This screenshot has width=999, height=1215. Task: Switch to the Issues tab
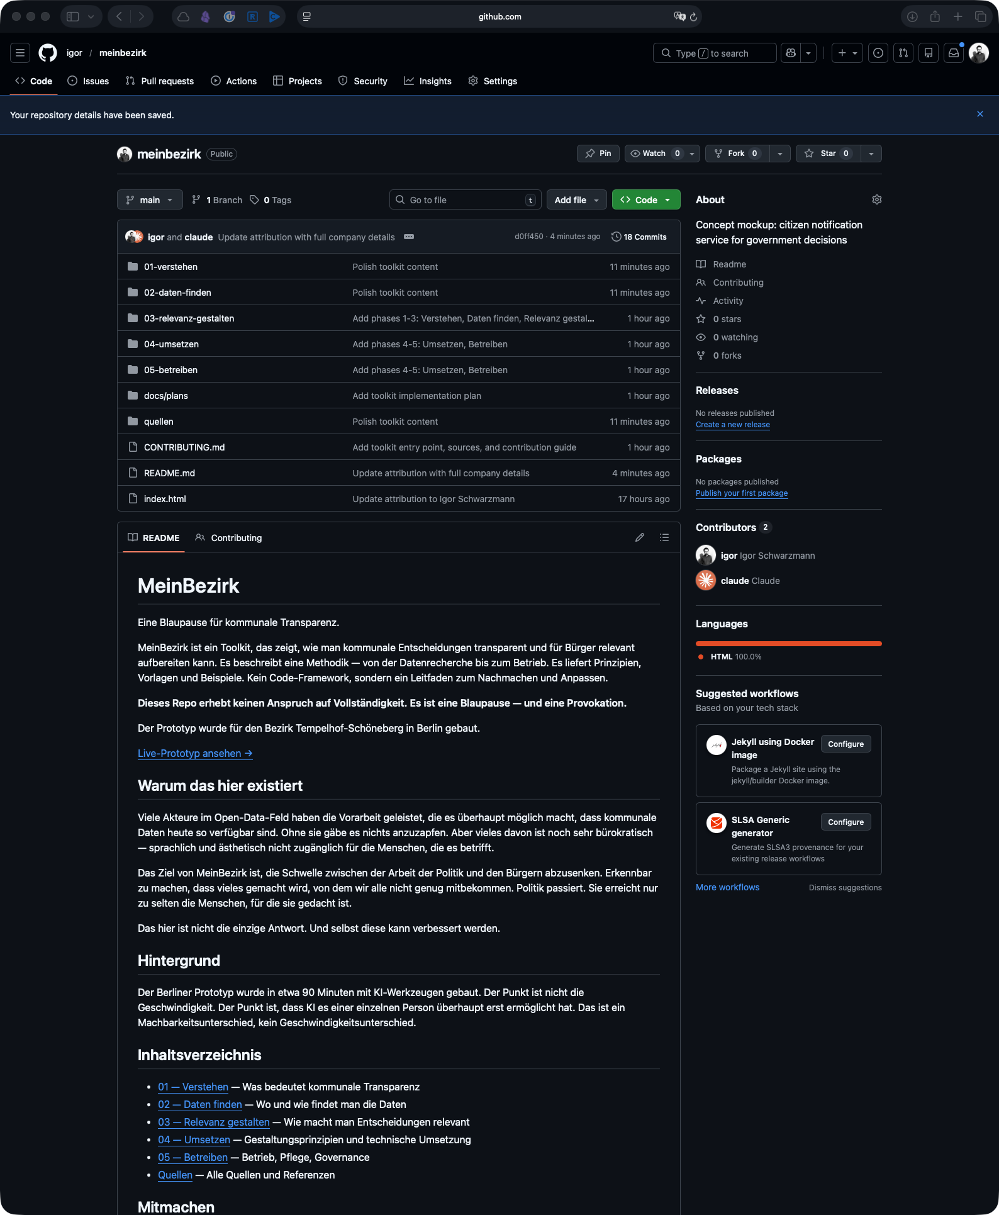[88, 81]
